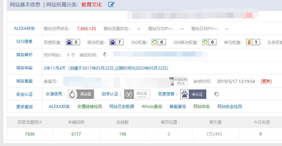Click world rank value 7,866,125
The image size is (282, 146).
[x=86, y=29]
